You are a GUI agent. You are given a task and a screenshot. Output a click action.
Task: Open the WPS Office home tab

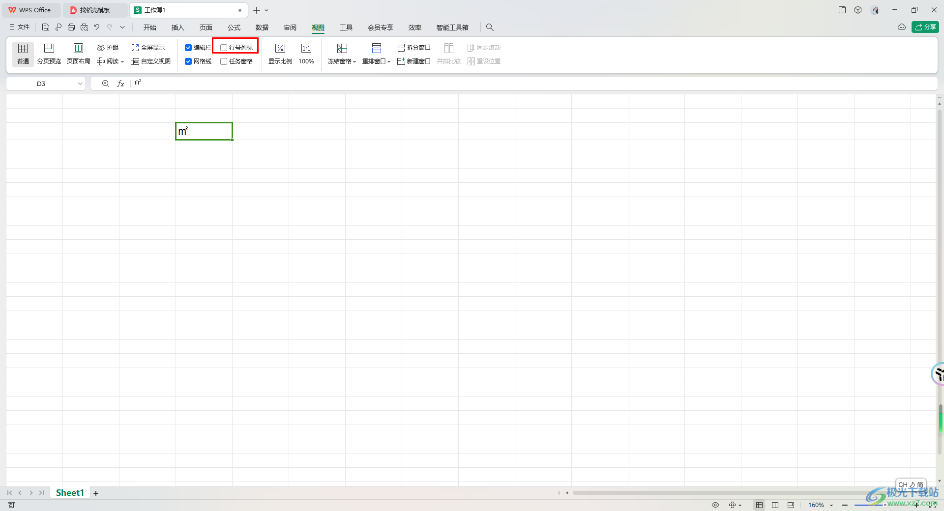30,10
